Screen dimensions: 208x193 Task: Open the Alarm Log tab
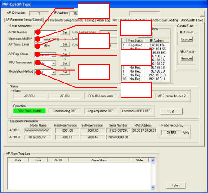click(x=103, y=20)
